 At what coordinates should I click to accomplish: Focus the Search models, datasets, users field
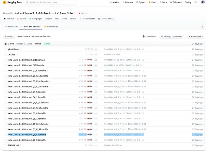(x=51, y=2)
